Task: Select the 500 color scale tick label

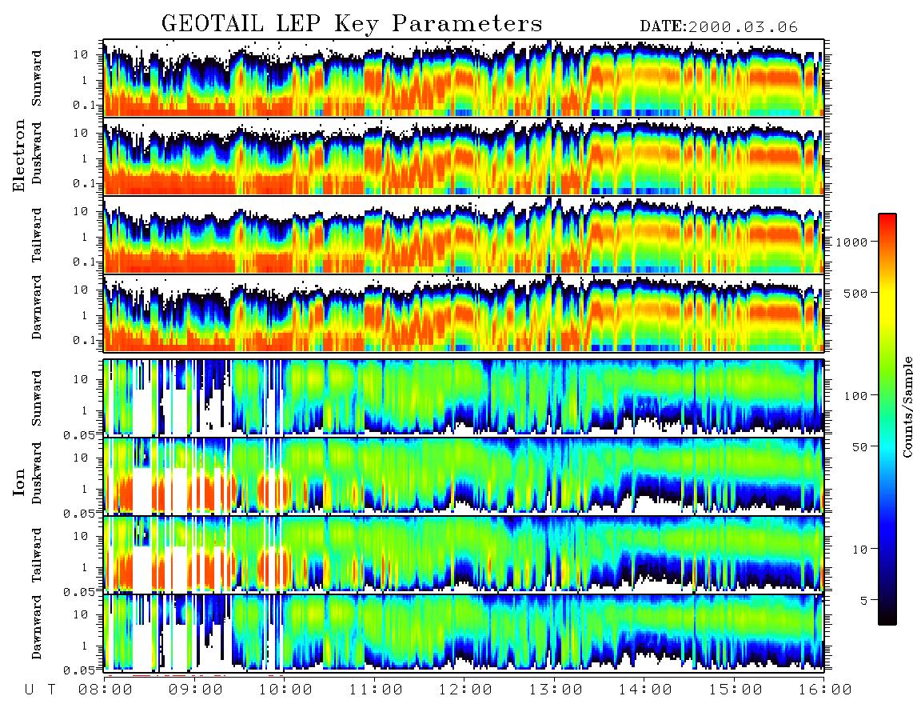Action: (855, 293)
